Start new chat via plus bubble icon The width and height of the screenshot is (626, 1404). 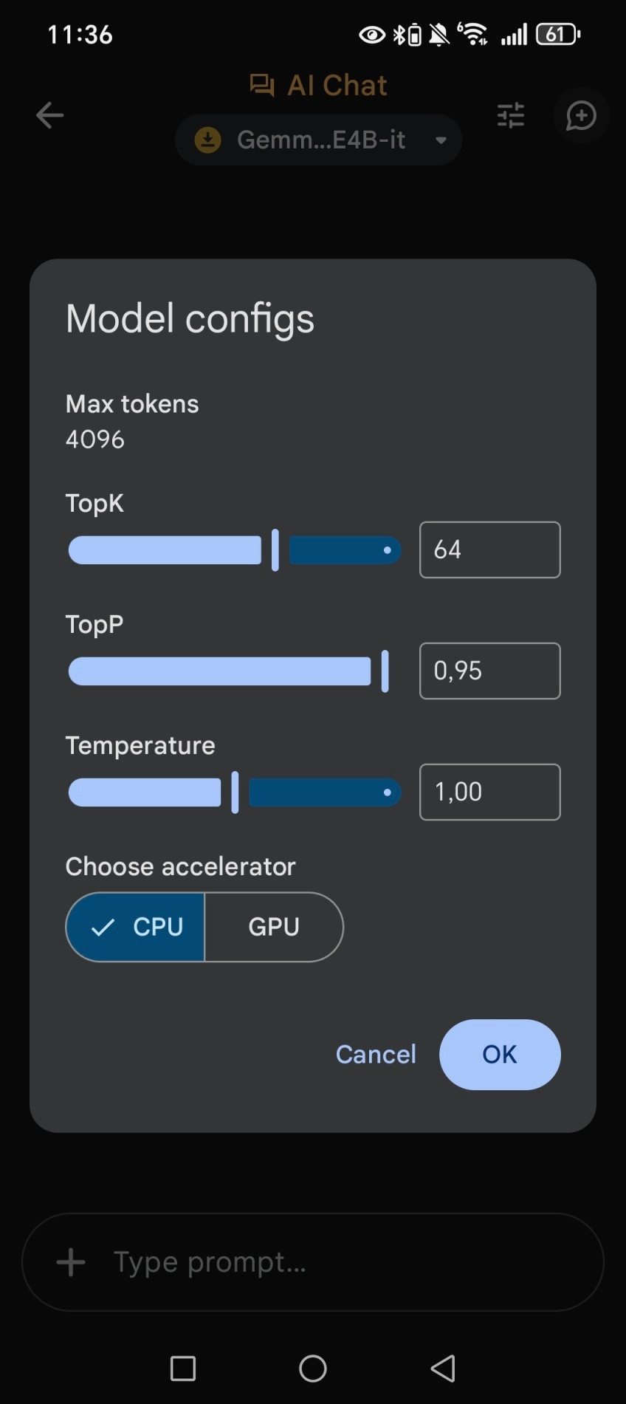pos(581,115)
